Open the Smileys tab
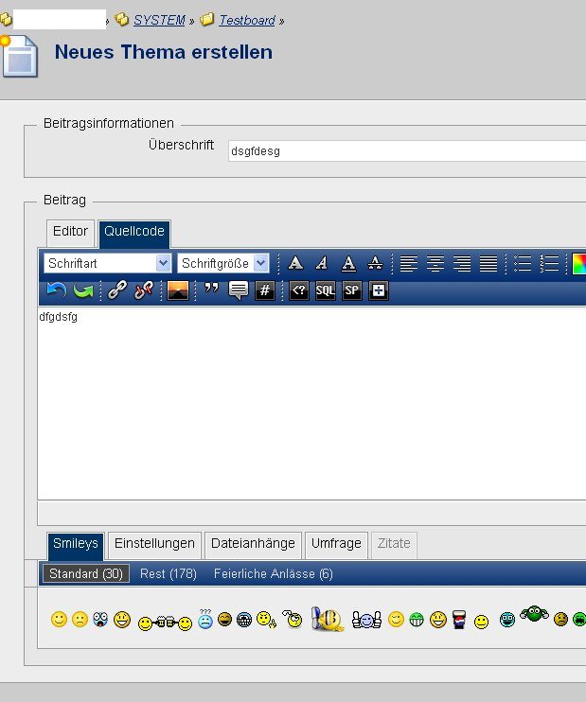586x702 pixels. [x=76, y=545]
